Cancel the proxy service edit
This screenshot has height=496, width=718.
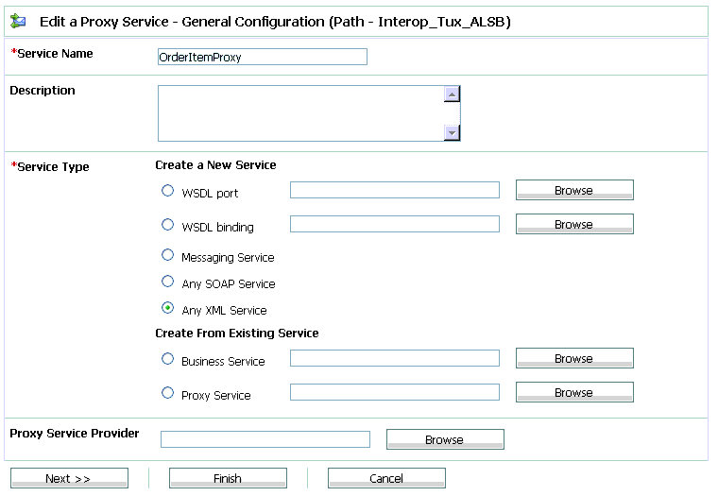click(x=386, y=478)
